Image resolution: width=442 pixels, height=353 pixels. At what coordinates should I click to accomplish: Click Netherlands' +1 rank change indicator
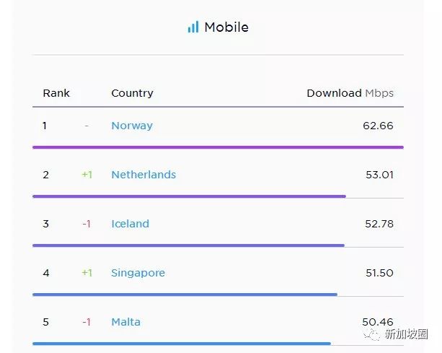coord(87,175)
